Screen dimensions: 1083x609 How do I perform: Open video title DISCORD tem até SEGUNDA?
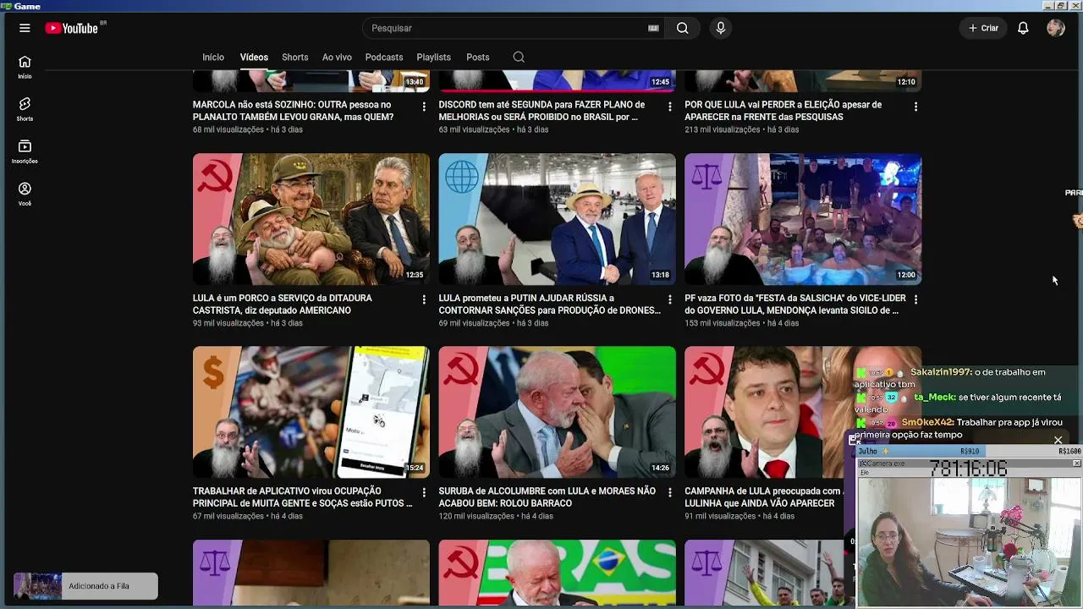point(541,111)
